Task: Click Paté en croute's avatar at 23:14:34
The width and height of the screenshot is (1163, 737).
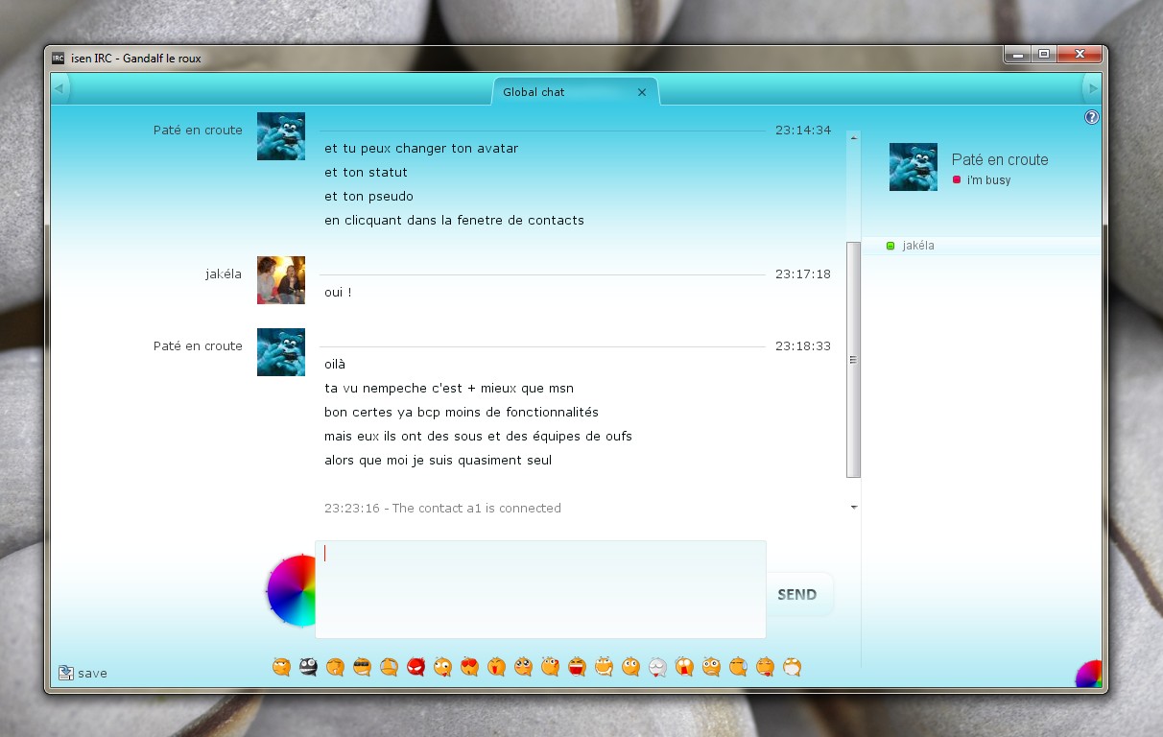Action: coord(281,136)
